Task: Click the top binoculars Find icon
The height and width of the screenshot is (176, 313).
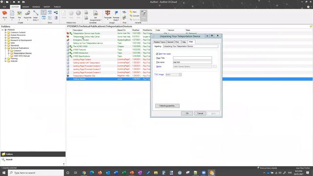Action: [x=124, y=12]
